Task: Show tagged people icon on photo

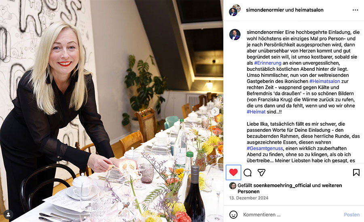Action: click(8, 215)
